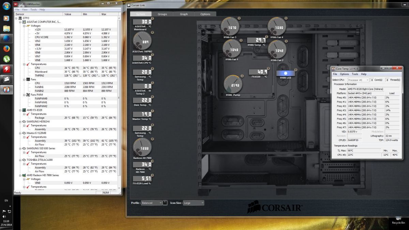Click the H100i Fan 3 gauge

[x=230, y=26]
